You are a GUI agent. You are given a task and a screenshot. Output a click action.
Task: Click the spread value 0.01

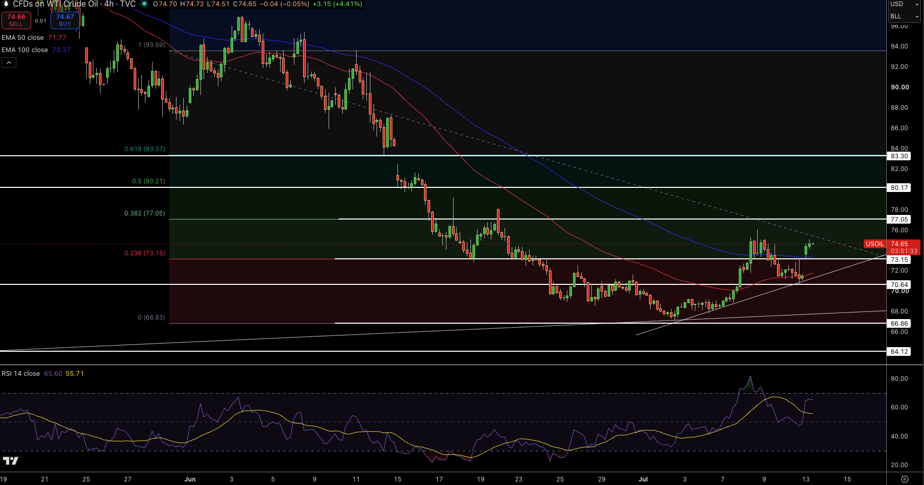point(41,21)
